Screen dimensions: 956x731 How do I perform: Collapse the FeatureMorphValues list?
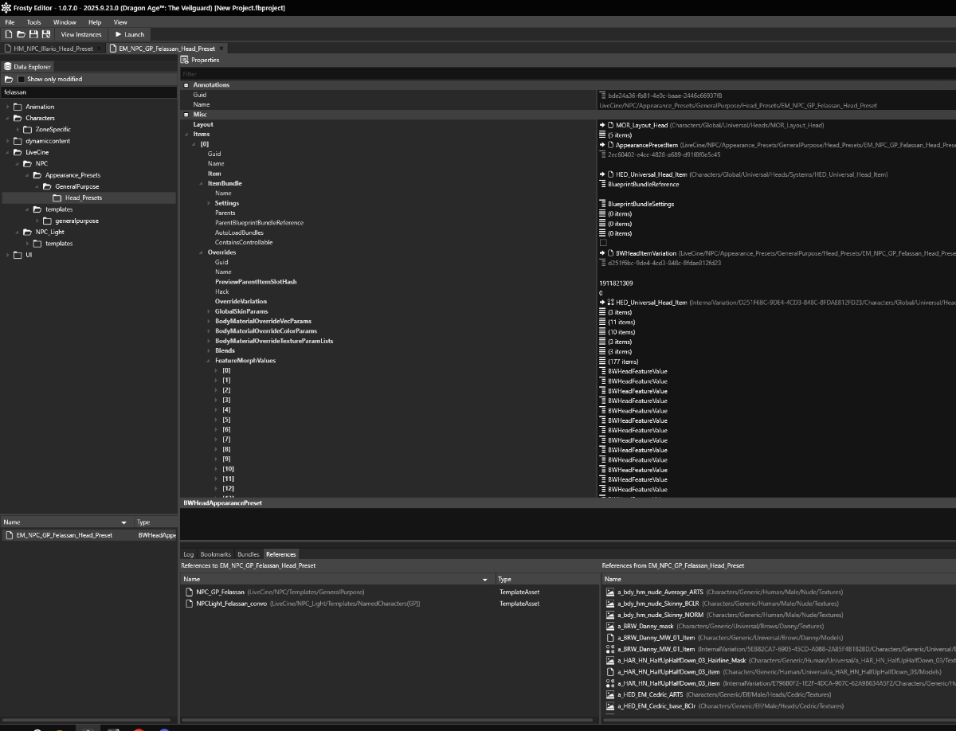pos(209,361)
